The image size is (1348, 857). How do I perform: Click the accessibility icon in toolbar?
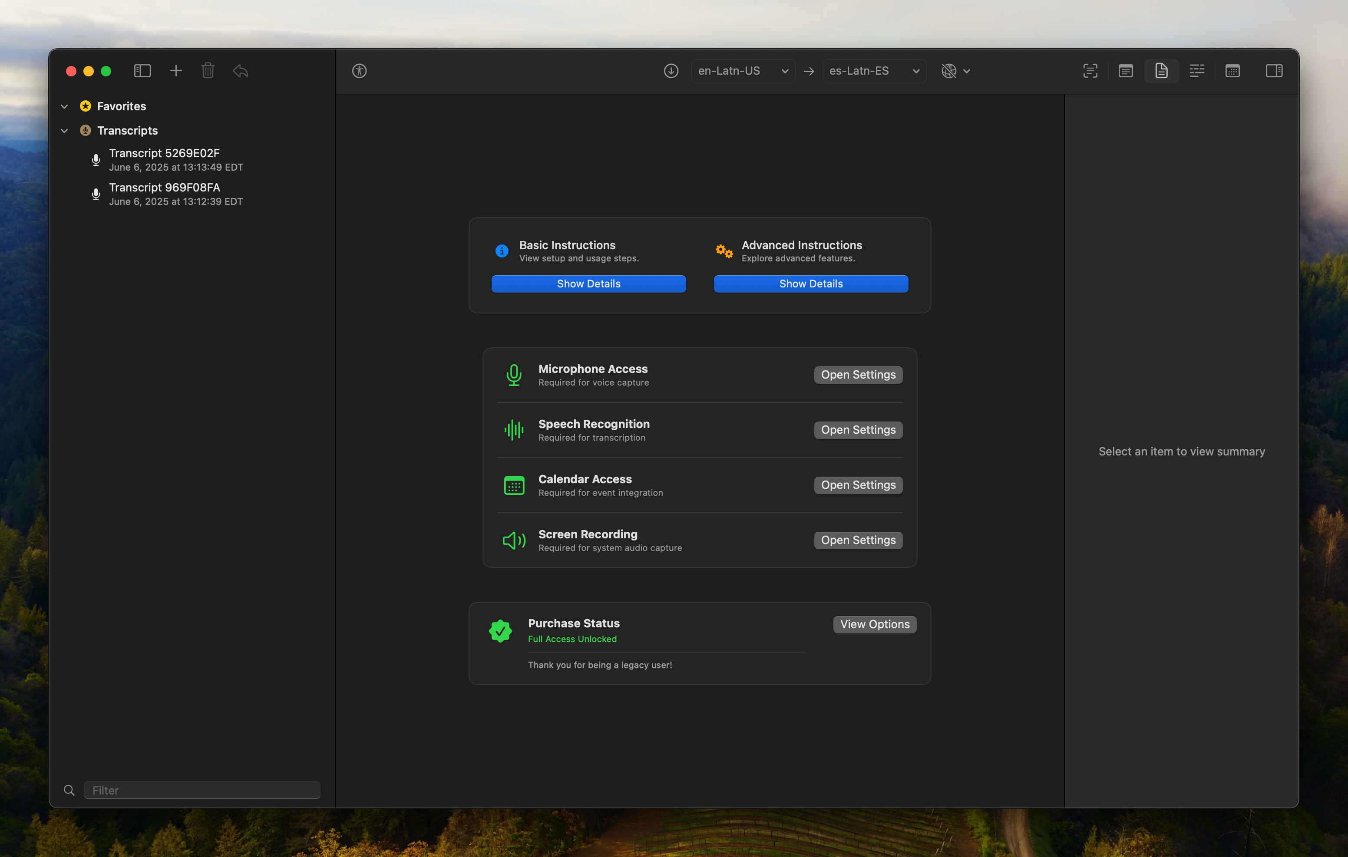point(360,71)
